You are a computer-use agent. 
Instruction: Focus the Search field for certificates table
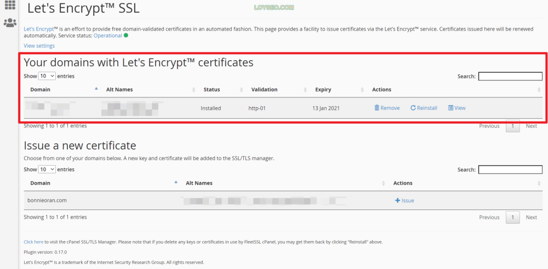510,76
